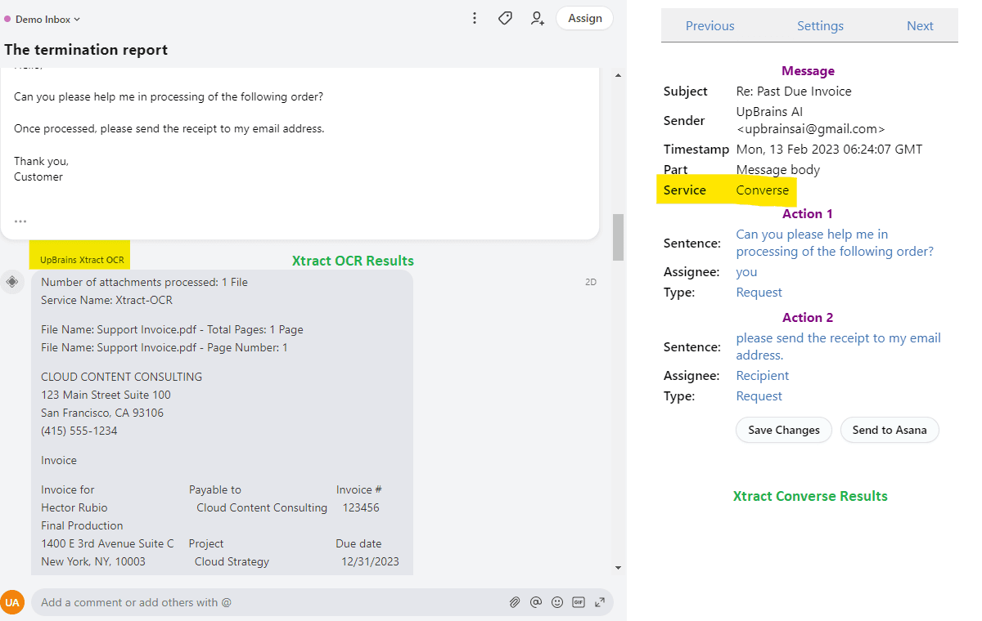Click the scrollbar down arrow
Viewport: 982px width, 621px height.
click(618, 568)
